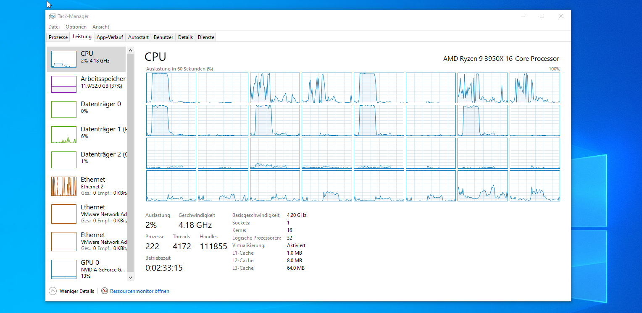
Task: Open the Dienste tab
Action: click(x=206, y=37)
